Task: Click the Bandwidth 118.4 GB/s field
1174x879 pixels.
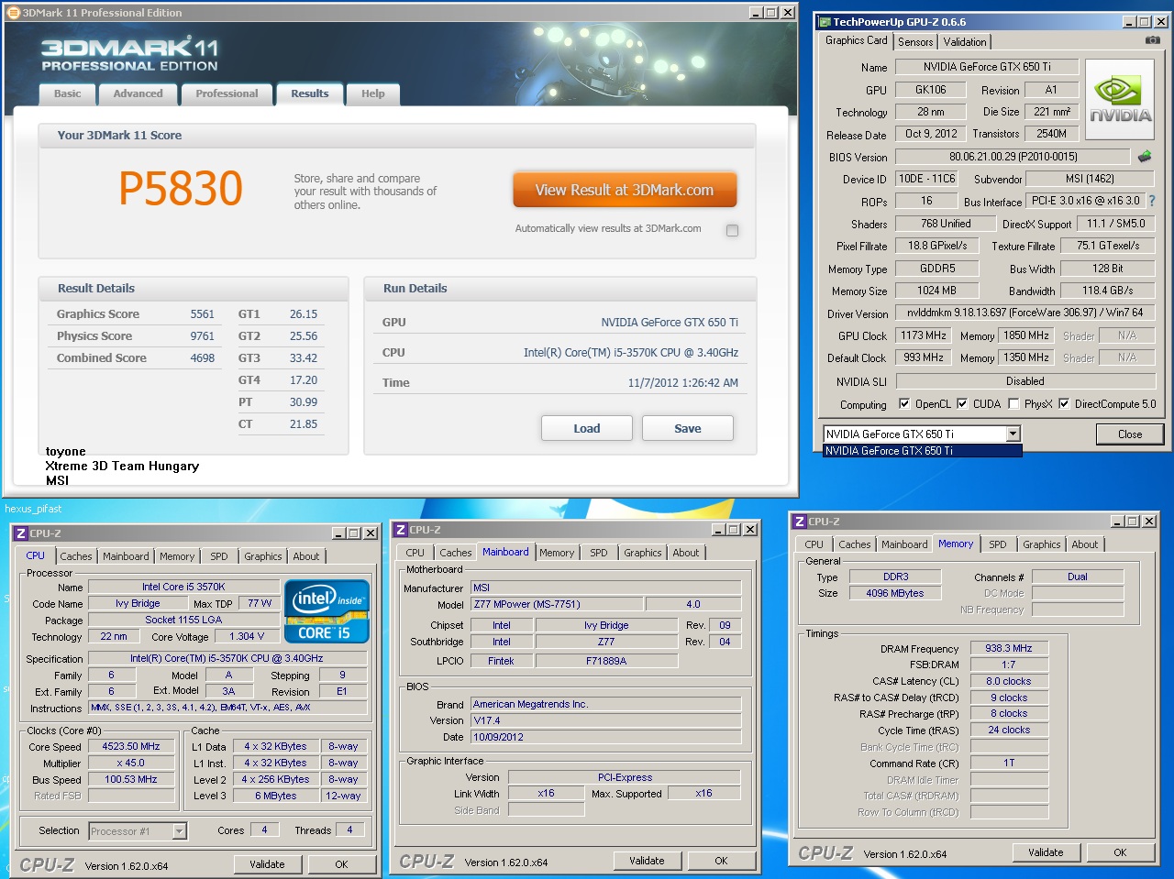Action: coord(1107,291)
